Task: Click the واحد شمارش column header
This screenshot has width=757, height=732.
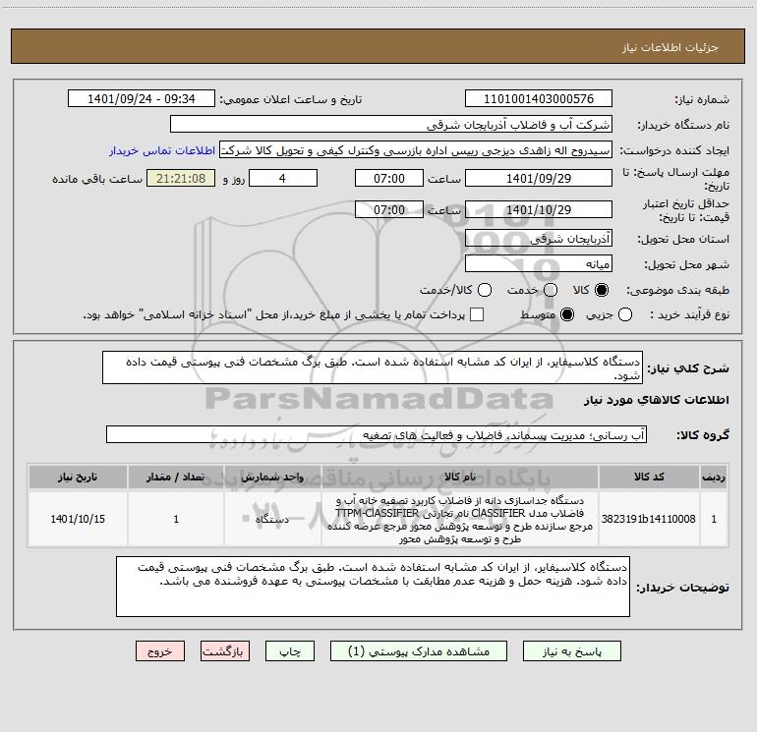Action: tap(272, 477)
